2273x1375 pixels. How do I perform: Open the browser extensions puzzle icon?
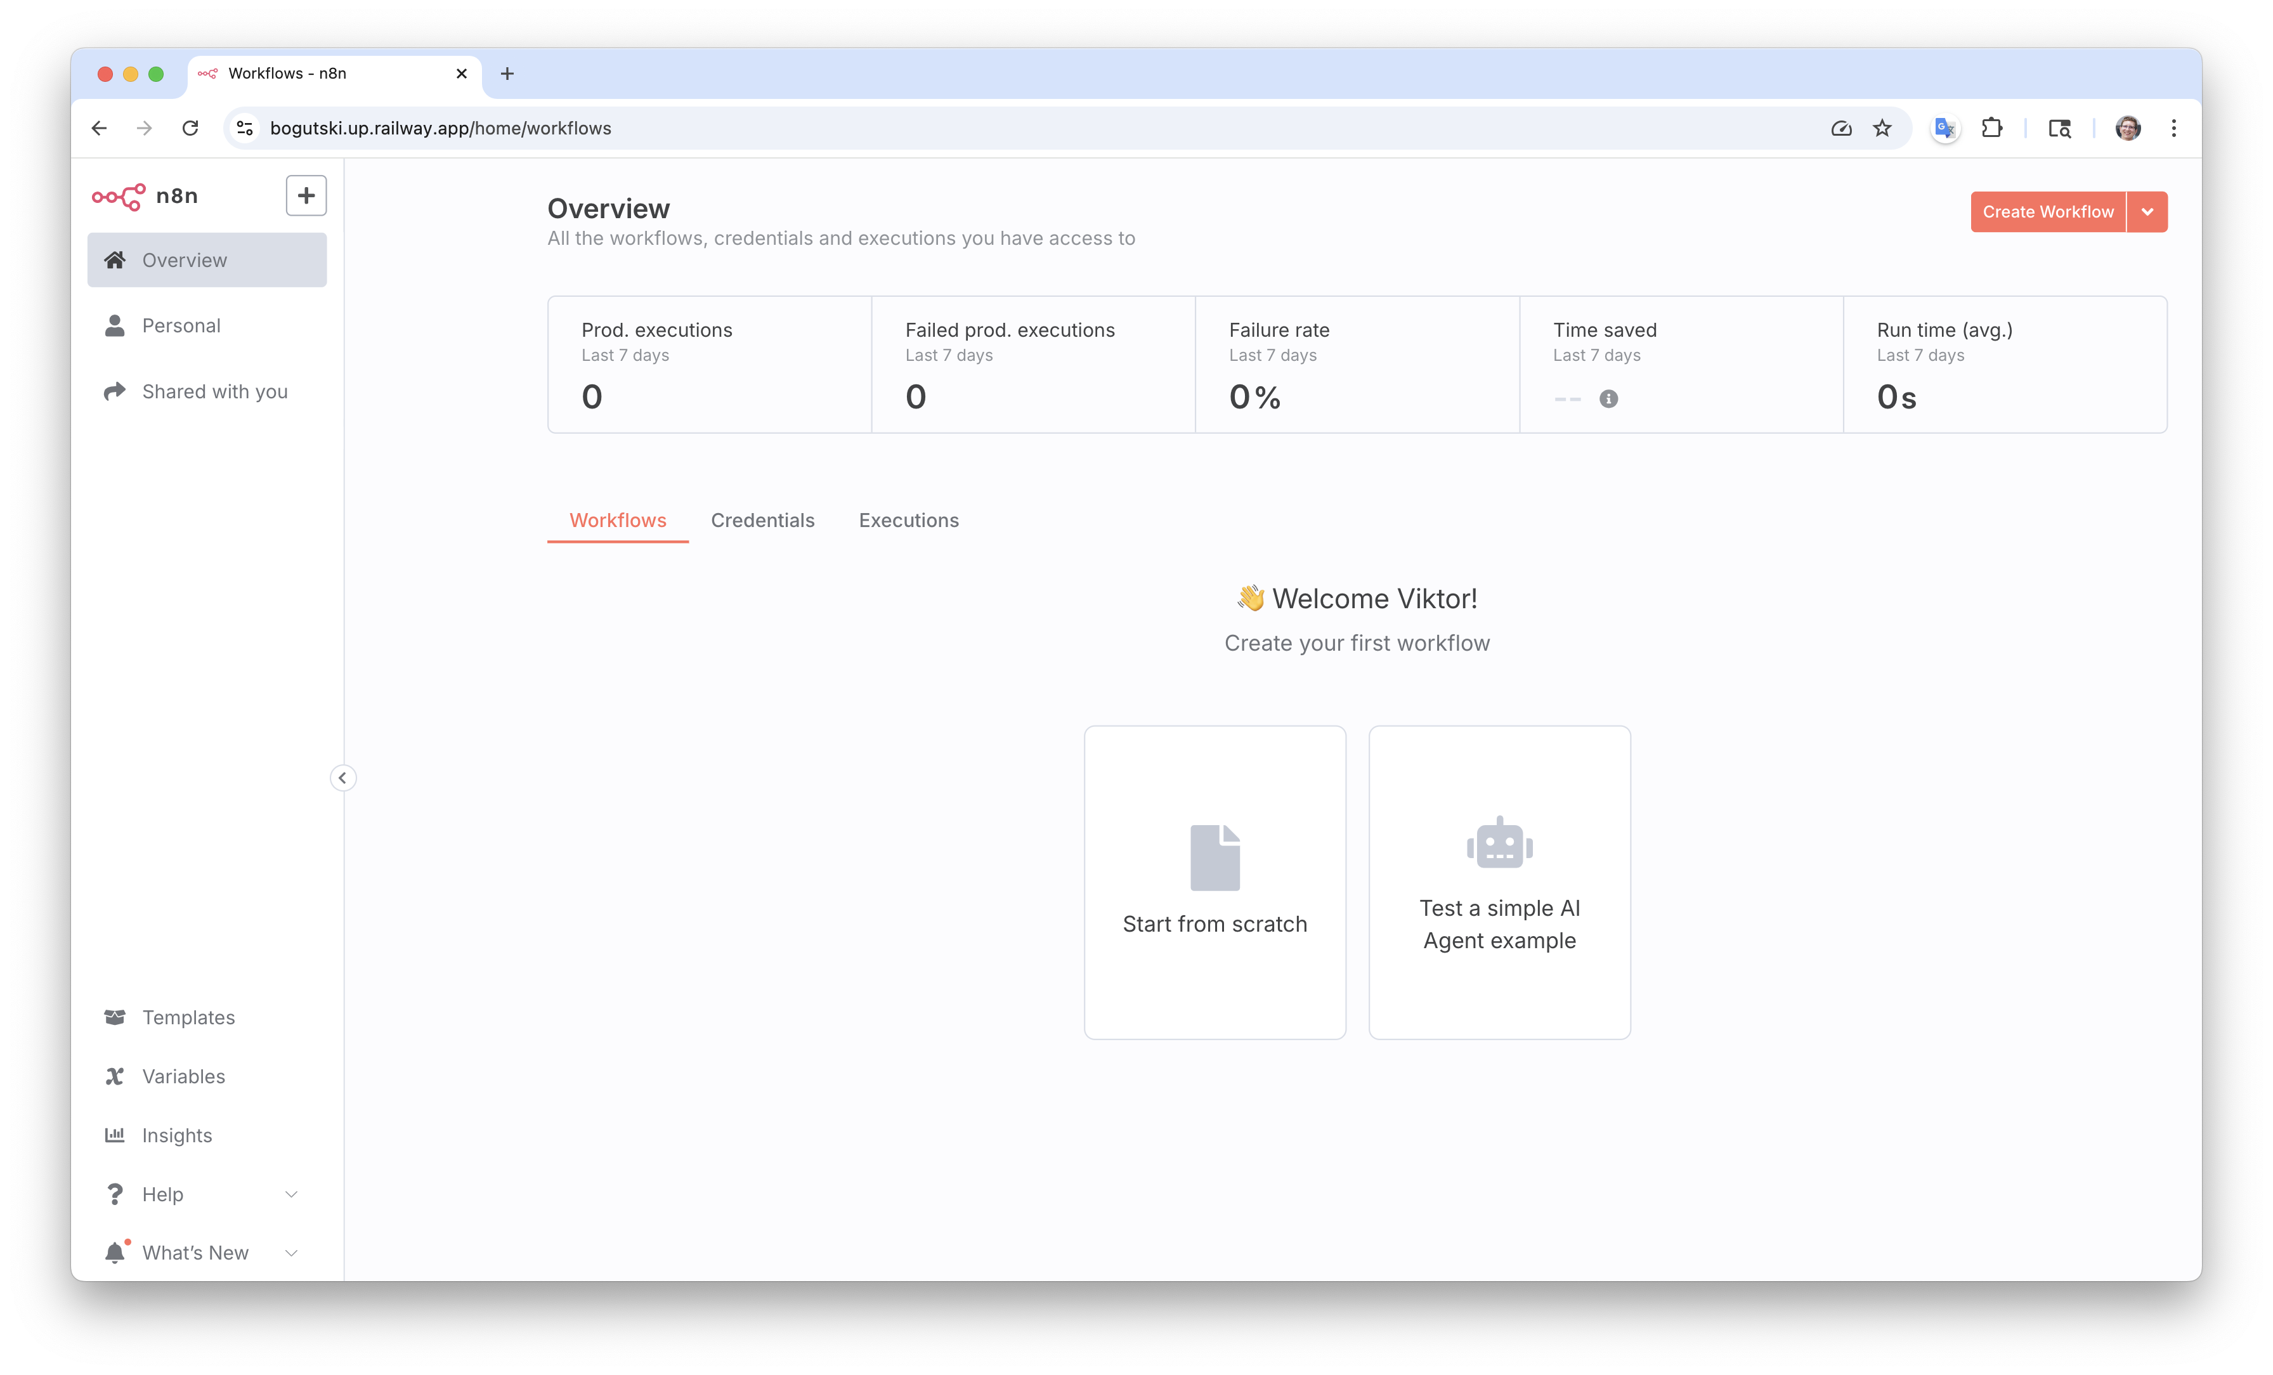pos(1991,128)
